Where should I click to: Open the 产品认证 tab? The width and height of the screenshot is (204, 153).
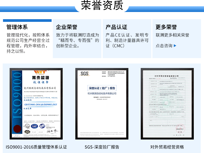coord(116,27)
